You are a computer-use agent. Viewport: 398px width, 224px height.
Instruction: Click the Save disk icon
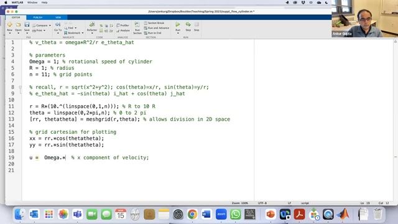point(27,25)
